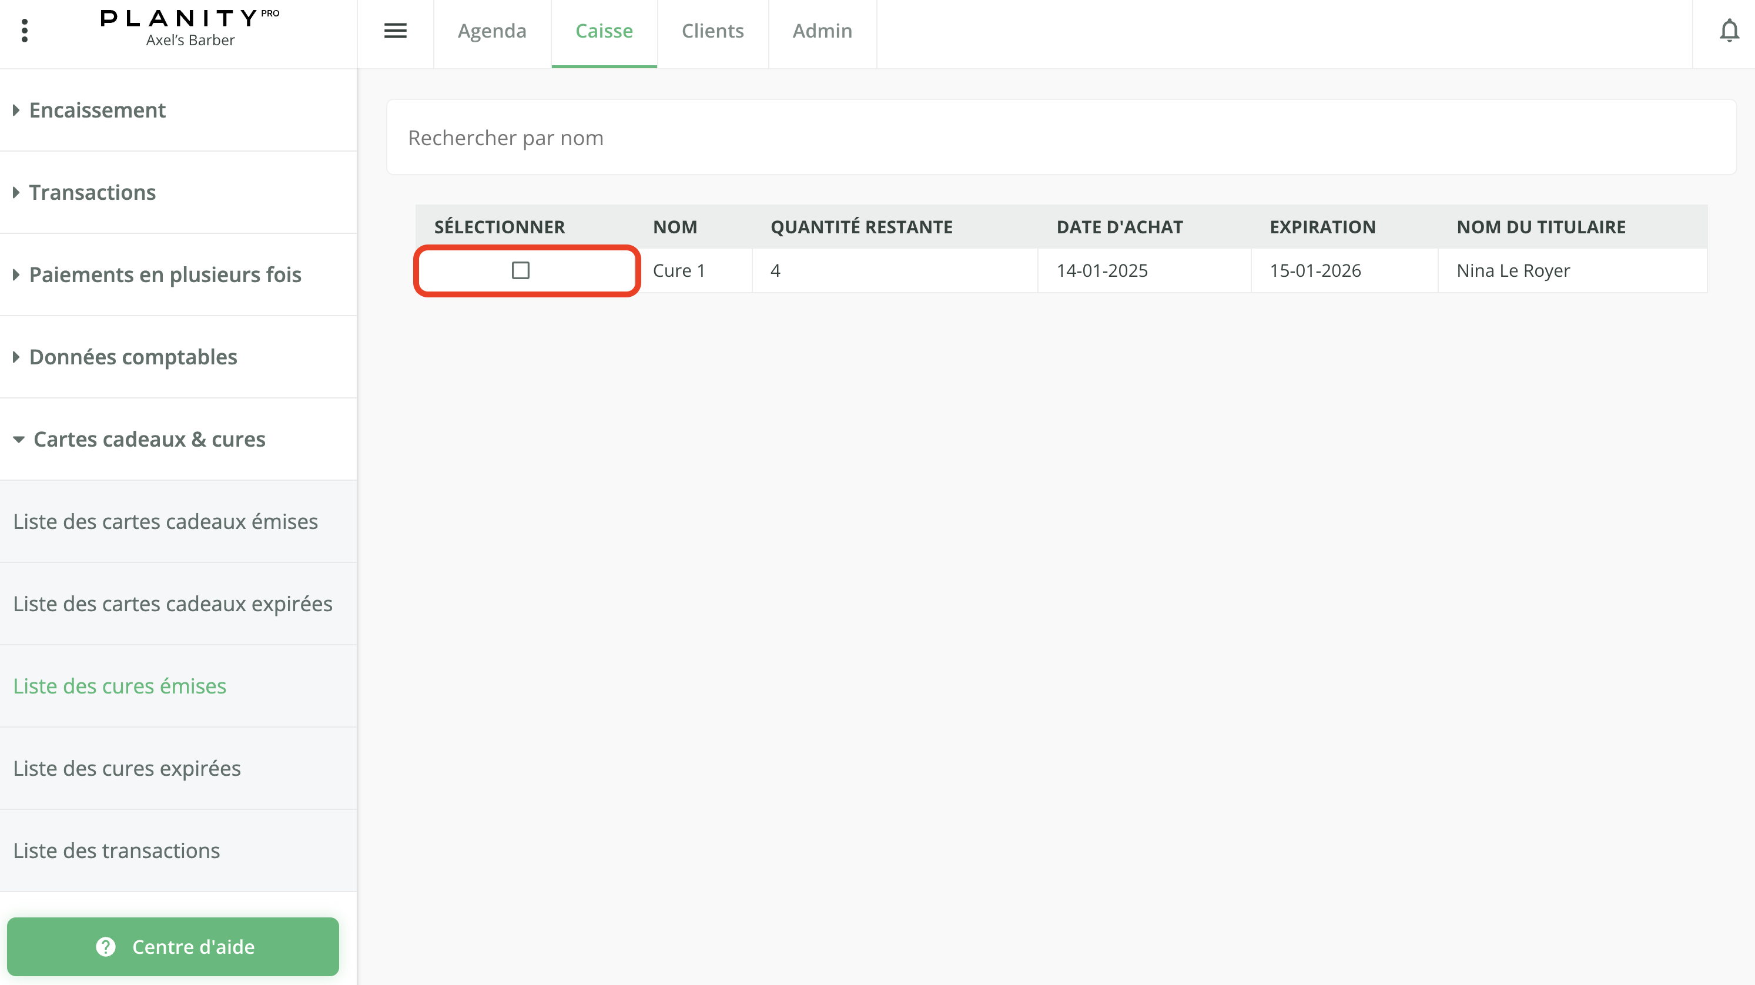1755x985 pixels.
Task: Open the notifications bell
Action: coord(1729,31)
